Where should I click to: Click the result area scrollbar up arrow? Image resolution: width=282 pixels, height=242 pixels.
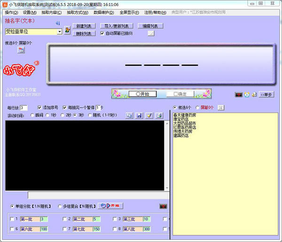(167, 123)
